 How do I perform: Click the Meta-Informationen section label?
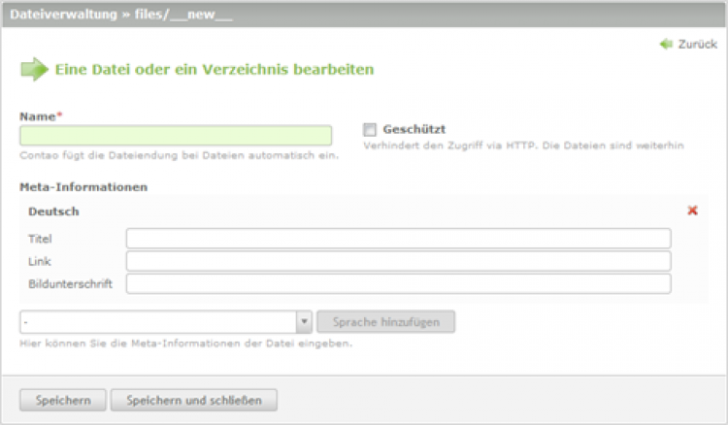click(x=82, y=185)
